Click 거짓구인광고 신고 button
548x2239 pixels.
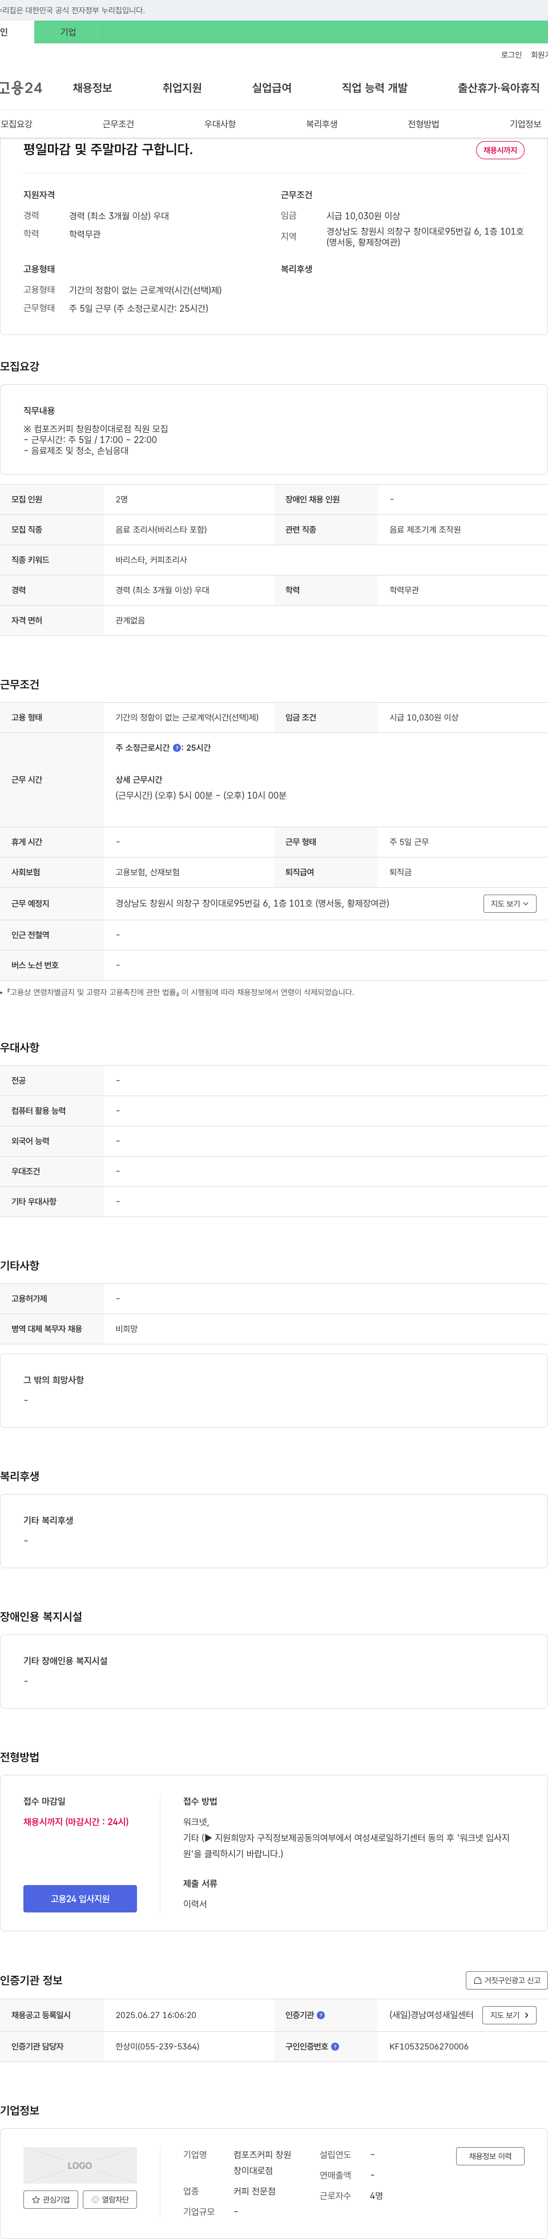[x=506, y=1980]
